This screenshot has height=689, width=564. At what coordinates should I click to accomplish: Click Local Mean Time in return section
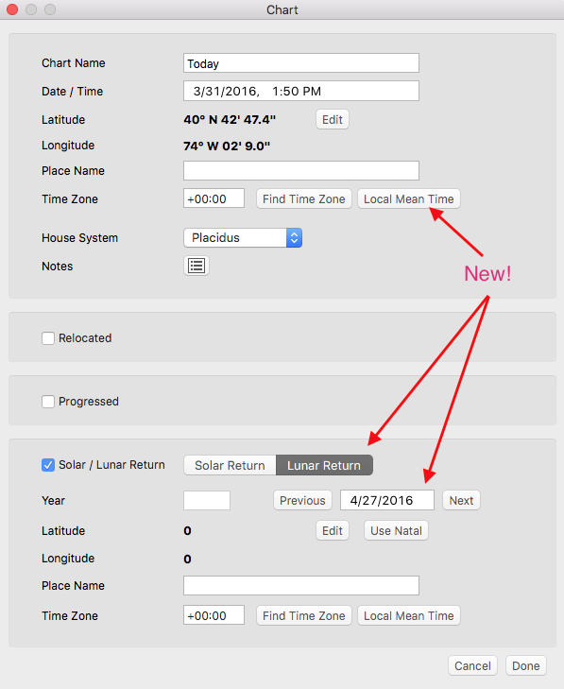click(x=409, y=615)
